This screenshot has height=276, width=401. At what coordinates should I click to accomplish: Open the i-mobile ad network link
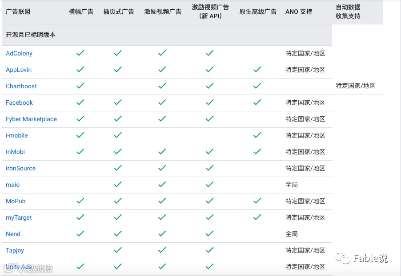pos(16,135)
